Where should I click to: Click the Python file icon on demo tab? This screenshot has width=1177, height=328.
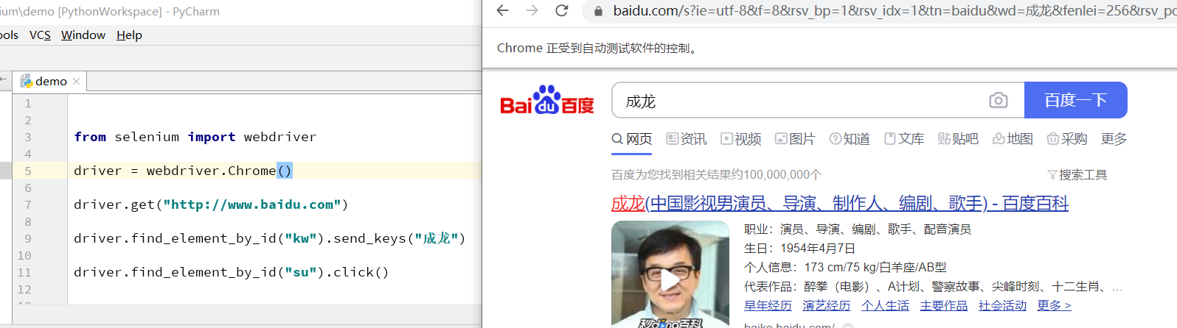click(x=27, y=81)
